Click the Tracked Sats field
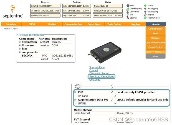Viewport: 172px width, 125px height. 108,6
